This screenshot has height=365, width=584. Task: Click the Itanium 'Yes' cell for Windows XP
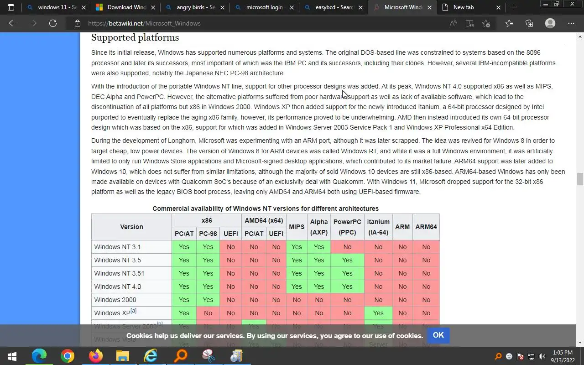pyautogui.click(x=378, y=313)
